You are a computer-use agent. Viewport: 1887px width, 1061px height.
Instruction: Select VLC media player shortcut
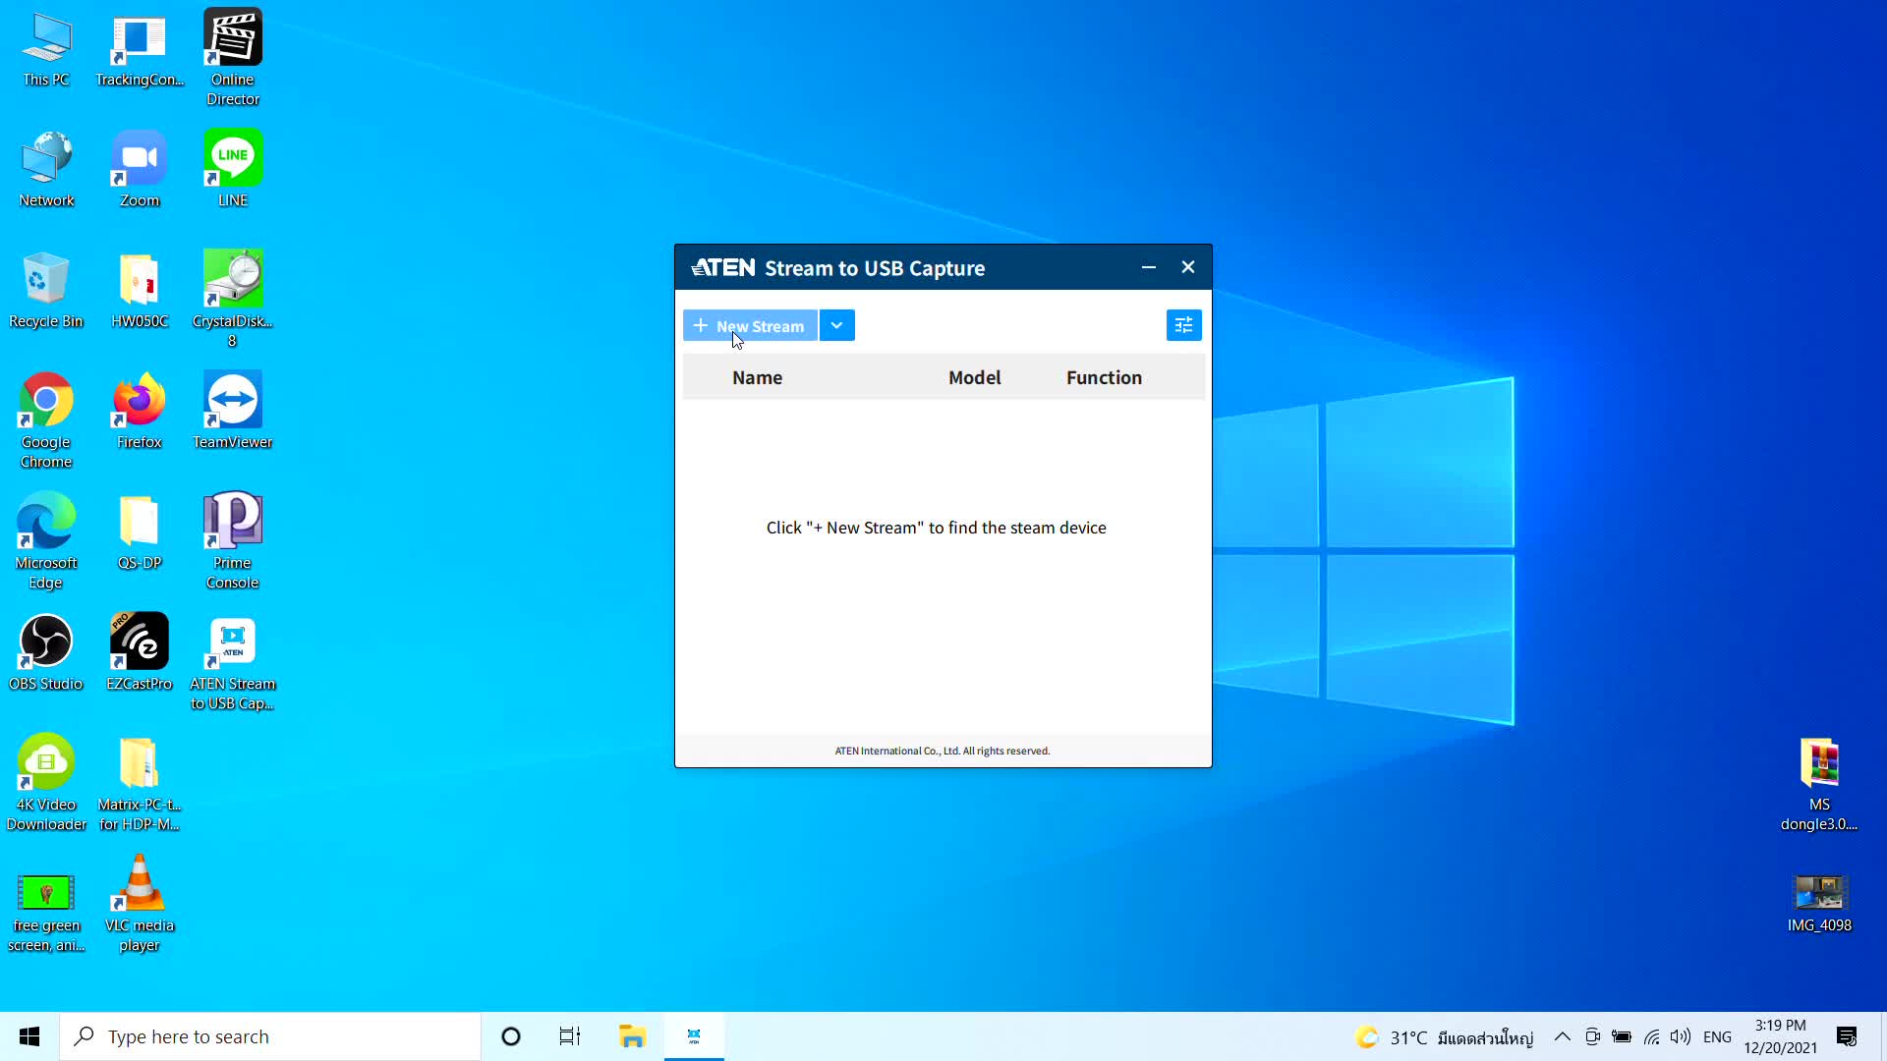coord(140,904)
